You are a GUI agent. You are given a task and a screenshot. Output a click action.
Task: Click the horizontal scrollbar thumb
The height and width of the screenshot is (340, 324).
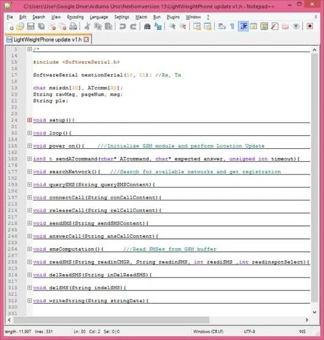click(x=111, y=320)
